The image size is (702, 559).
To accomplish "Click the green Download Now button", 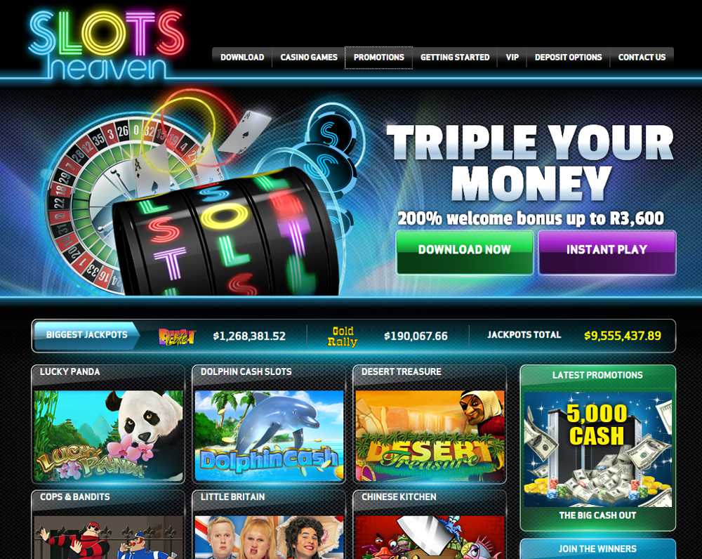I will pos(465,252).
